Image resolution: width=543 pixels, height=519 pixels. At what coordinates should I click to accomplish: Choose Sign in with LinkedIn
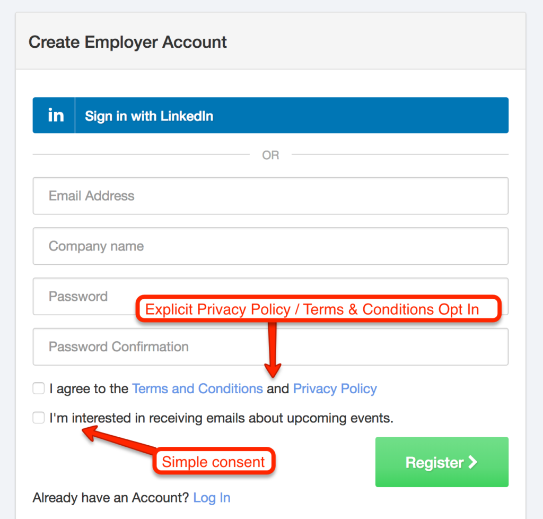pyautogui.click(x=270, y=115)
